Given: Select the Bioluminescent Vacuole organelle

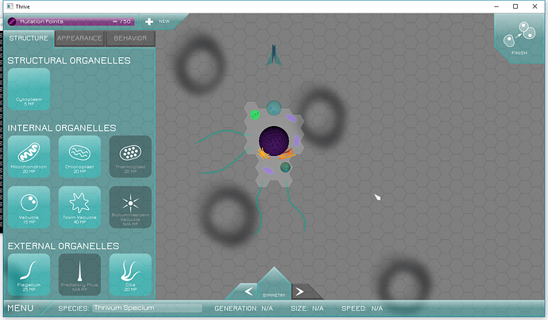Looking at the screenshot, I should pos(130,207).
